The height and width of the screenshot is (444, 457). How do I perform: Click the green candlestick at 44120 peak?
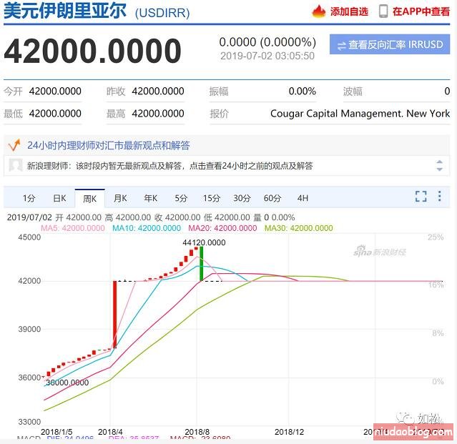point(201,265)
